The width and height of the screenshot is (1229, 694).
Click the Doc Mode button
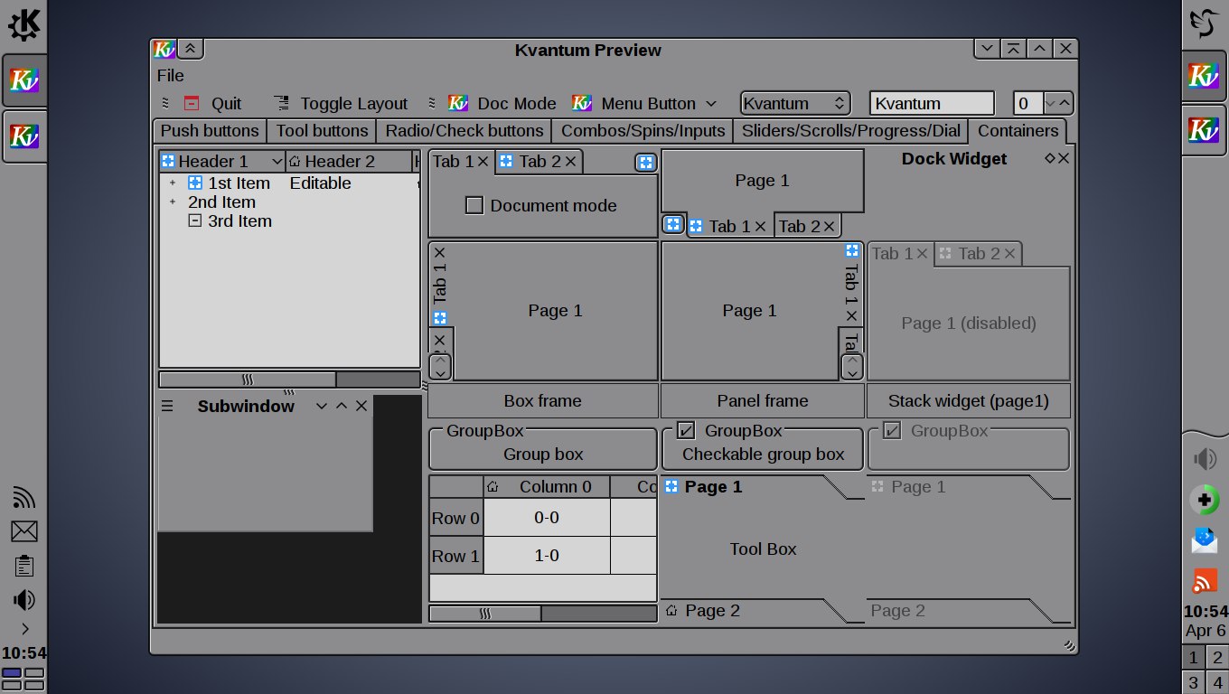503,103
